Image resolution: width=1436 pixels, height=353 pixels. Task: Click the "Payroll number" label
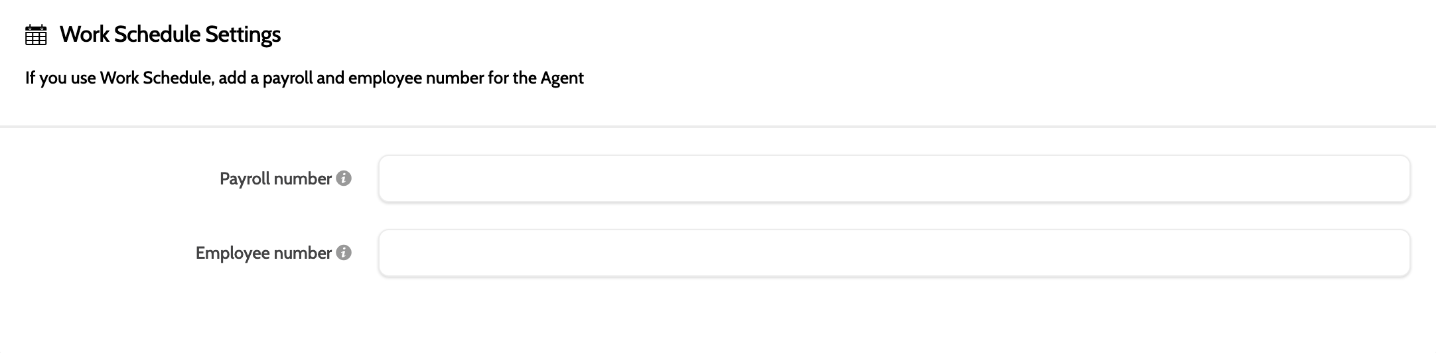pos(275,179)
